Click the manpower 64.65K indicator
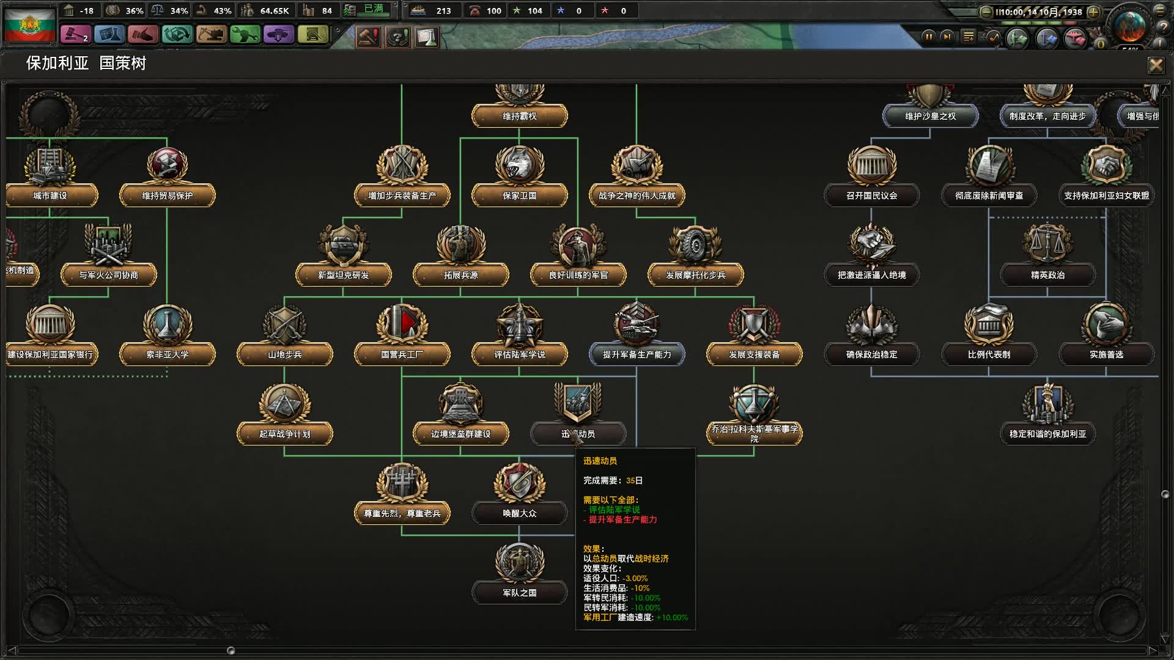 pos(265,10)
